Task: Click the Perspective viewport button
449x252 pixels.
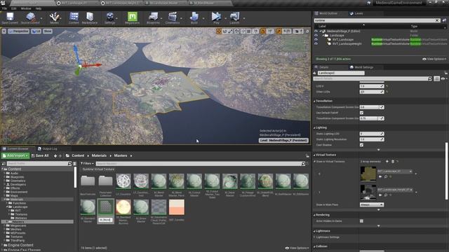Action: (x=19, y=31)
